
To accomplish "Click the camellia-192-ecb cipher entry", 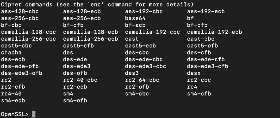I will coord(215,32).
